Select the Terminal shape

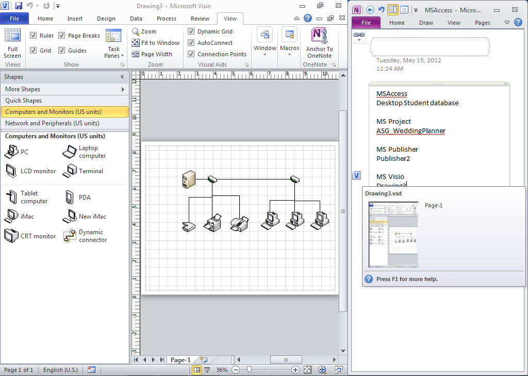pos(83,171)
